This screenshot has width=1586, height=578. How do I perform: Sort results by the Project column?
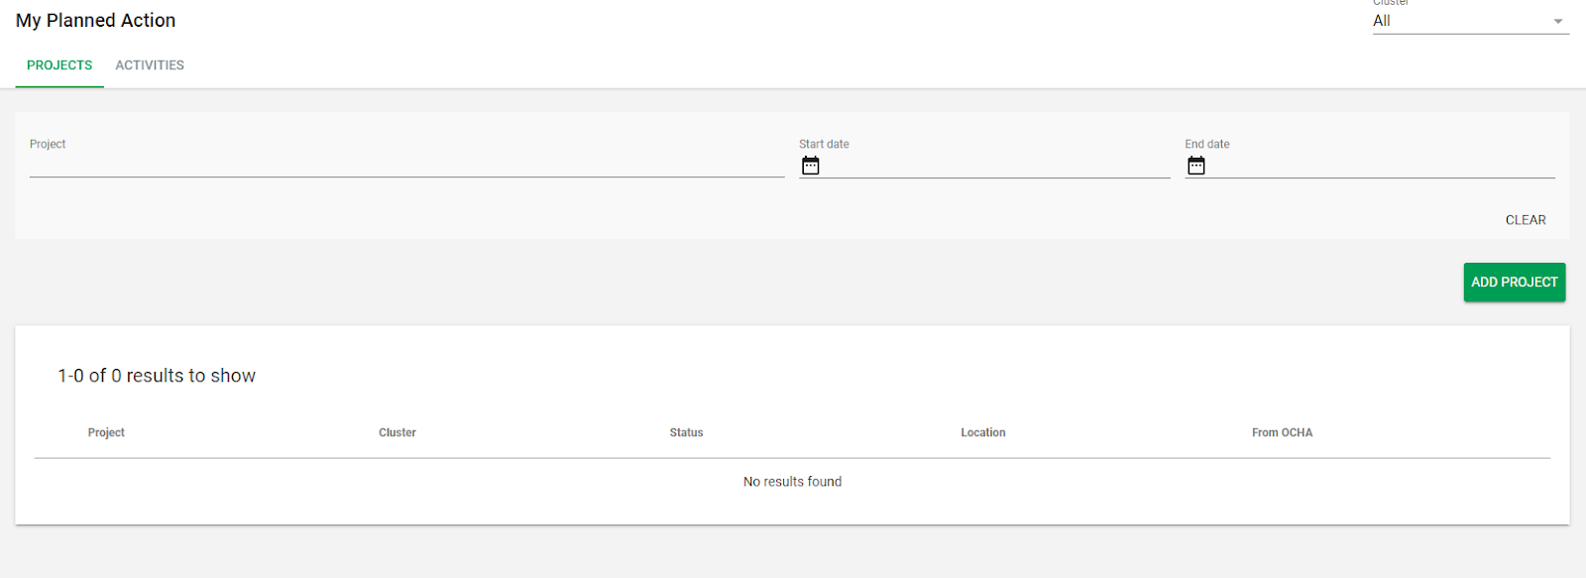pyautogui.click(x=106, y=432)
